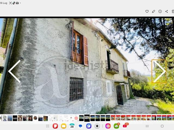The width and height of the screenshot is (174, 130).
Task: Tap the recent apps navigation button
Action: pos(147,126)
